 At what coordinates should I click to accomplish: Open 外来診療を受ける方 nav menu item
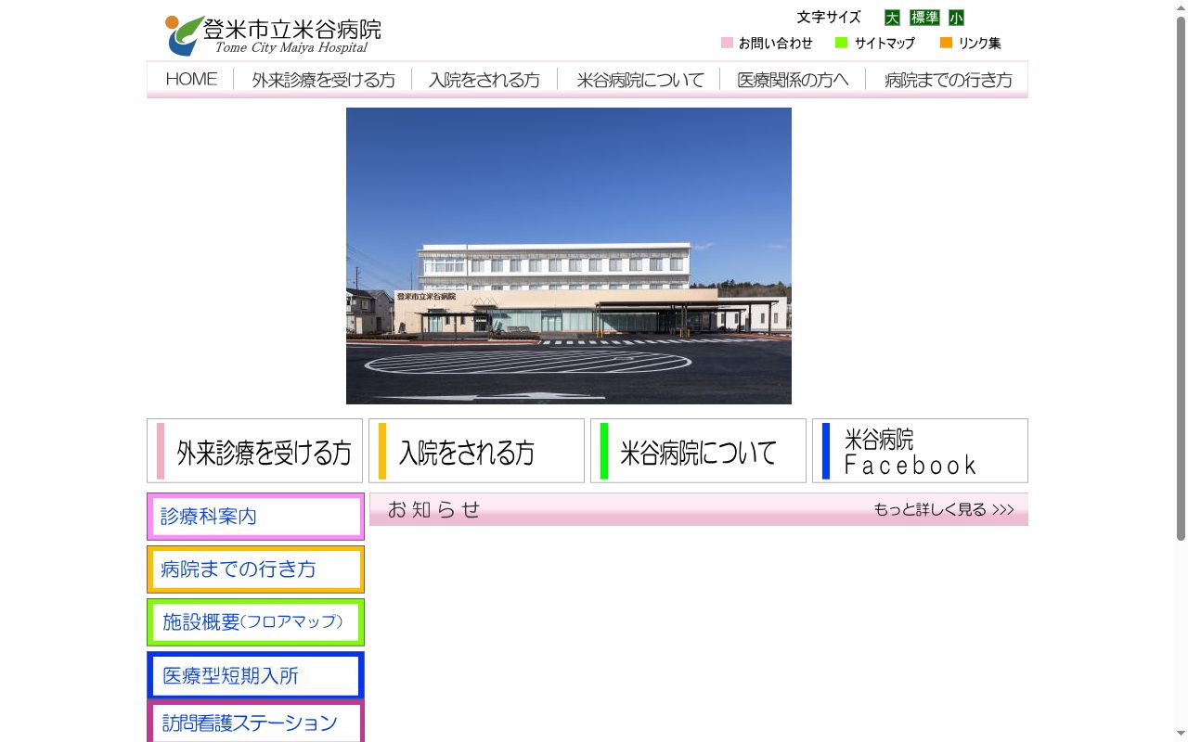point(323,80)
